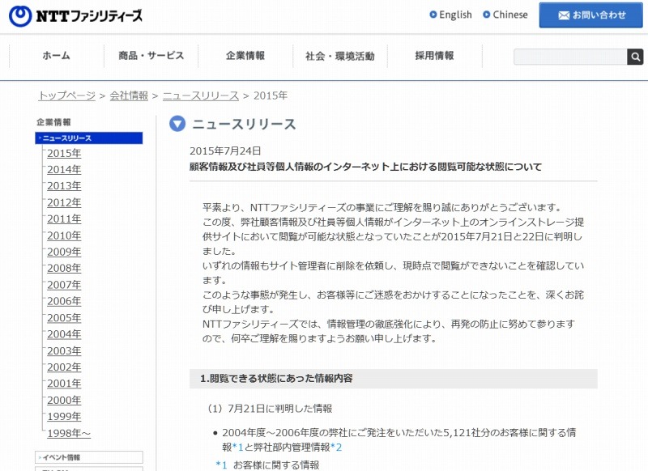
Task: Open the お問い合わせ contact page
Action: tap(591, 15)
